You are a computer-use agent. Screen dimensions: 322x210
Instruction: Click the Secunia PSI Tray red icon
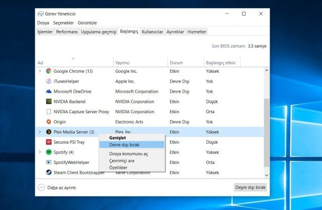[x=49, y=142]
